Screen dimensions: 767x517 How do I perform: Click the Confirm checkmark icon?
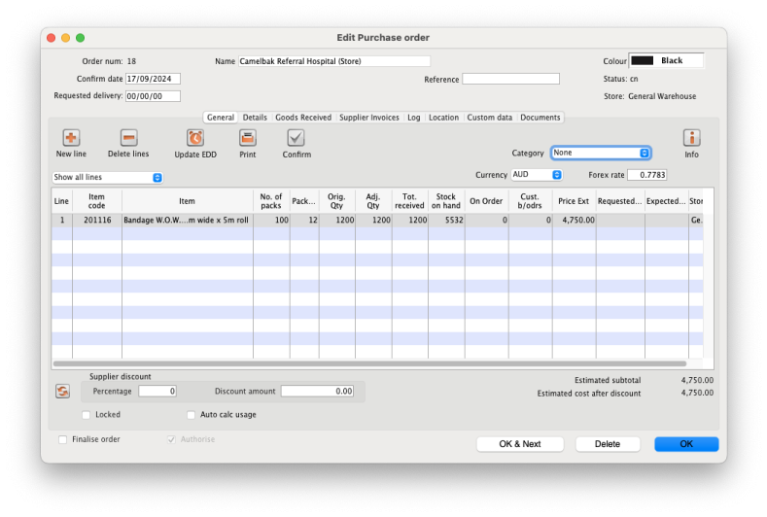[296, 138]
